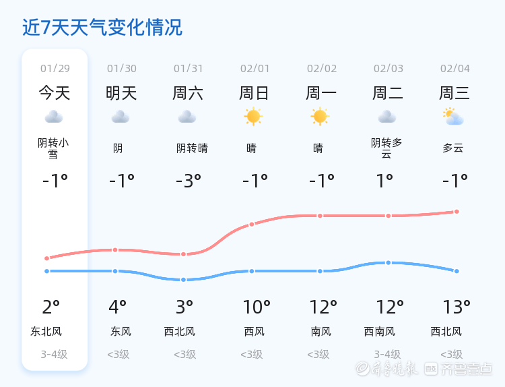505x387 pixels.
Task: Click the cloud icon under 明天
Action: click(121, 117)
